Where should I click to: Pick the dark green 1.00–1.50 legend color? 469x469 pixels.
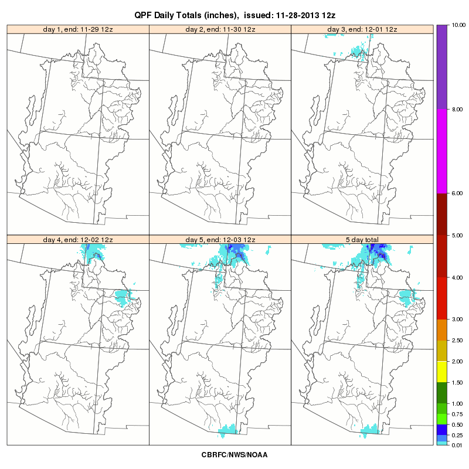click(442, 393)
